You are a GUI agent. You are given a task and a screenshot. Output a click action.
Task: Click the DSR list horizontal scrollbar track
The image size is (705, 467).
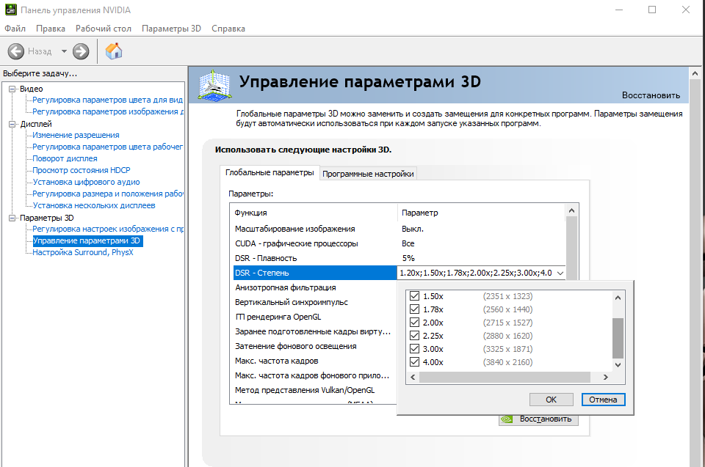(x=505, y=377)
